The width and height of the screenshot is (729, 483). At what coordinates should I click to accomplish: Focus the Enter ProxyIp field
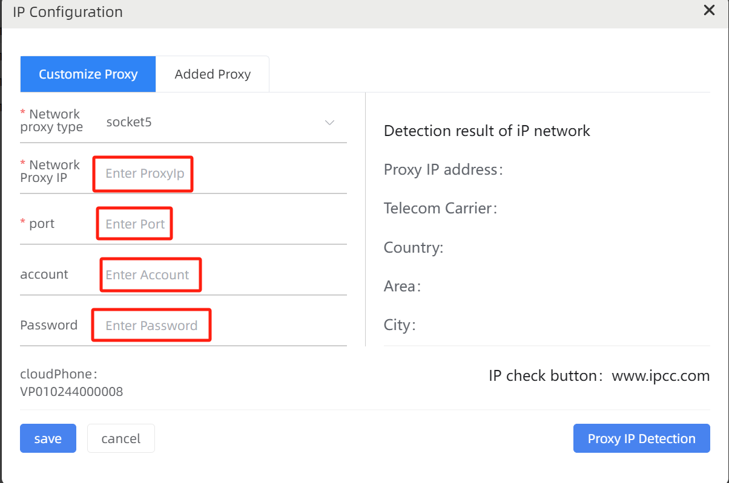(x=143, y=173)
